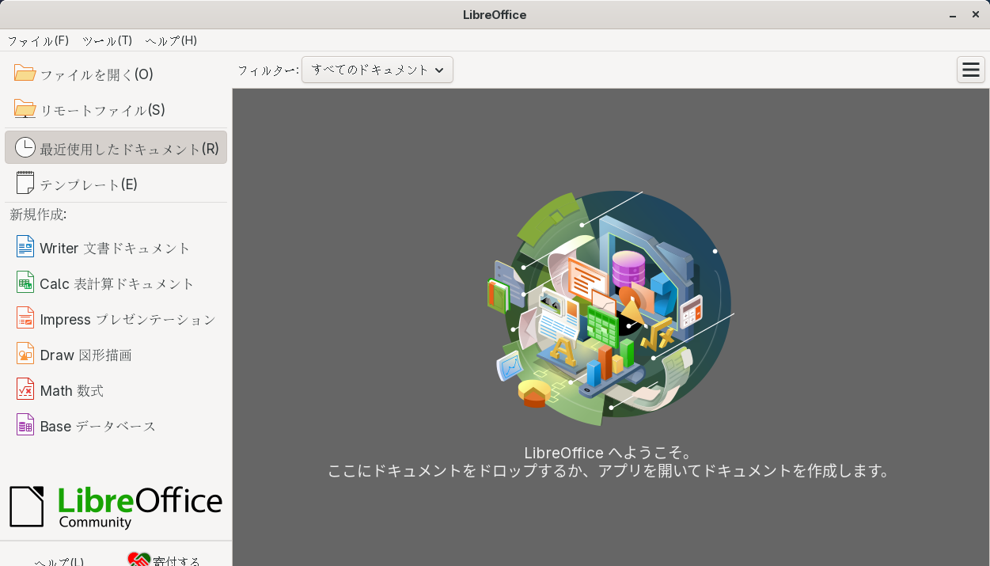Click the remote files folder icon
The height and width of the screenshot is (566, 990).
25,110
